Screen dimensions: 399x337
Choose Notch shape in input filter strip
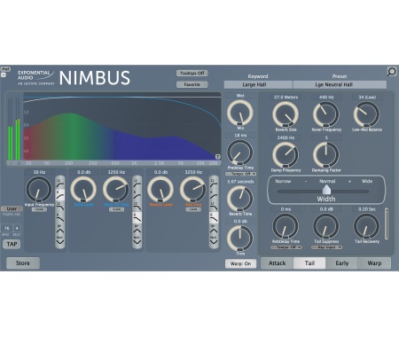60,240
